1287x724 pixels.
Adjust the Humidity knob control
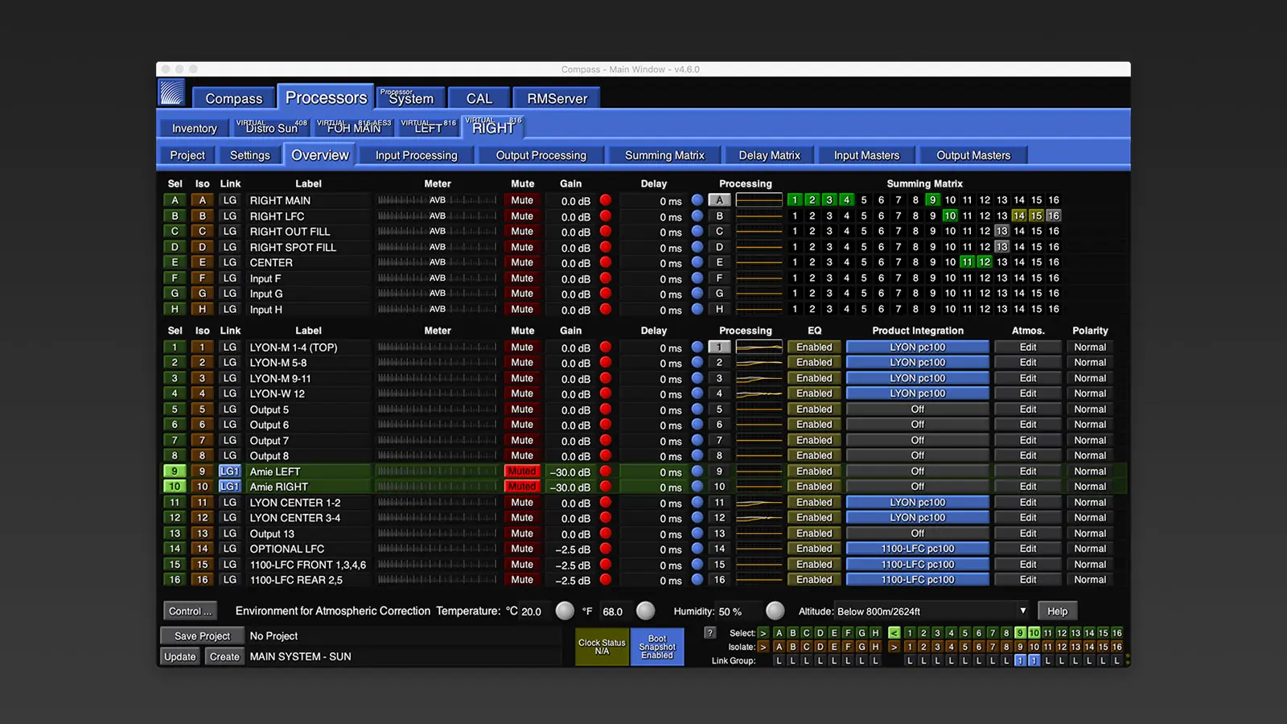(775, 611)
